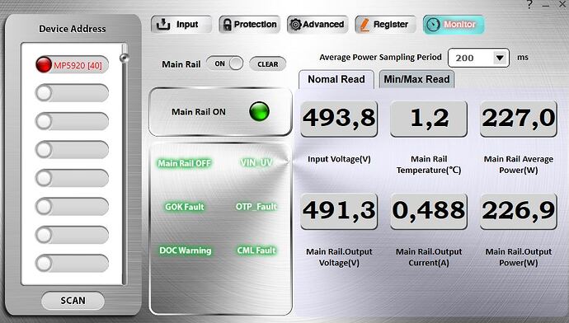569x323 pixels.
Task: Open the Register tab
Action: tap(385, 24)
